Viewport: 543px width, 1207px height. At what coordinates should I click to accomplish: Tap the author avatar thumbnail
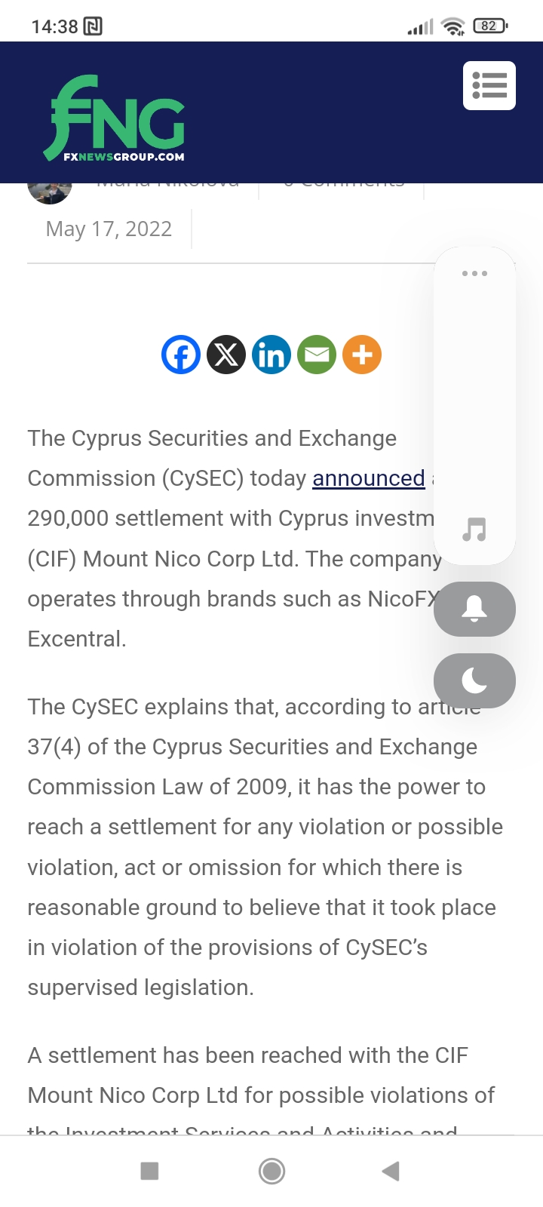click(50, 192)
